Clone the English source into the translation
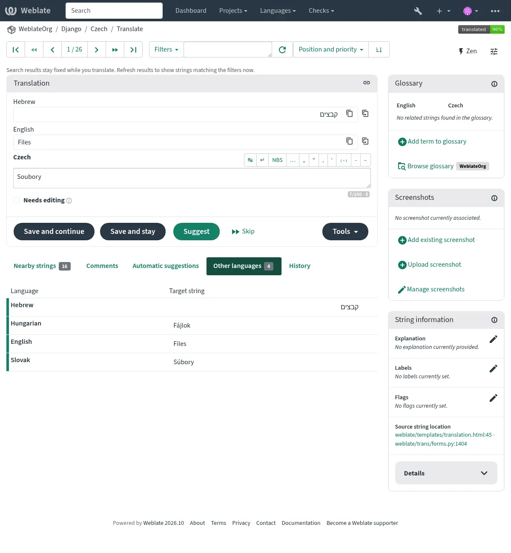This screenshot has height=553, width=511. 365,141
